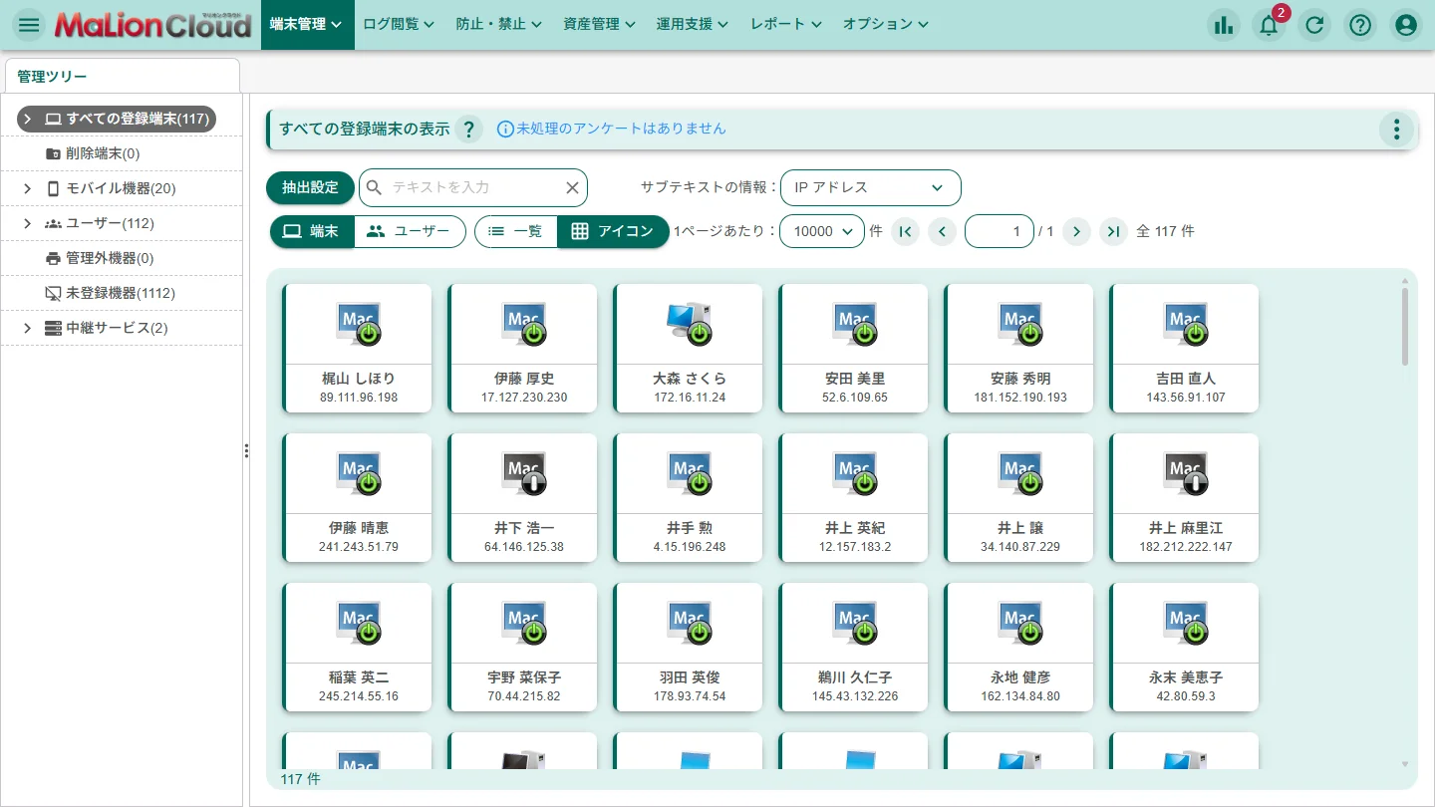Switch view to 一覧 list mode
This screenshot has height=807, width=1435.
tap(515, 231)
